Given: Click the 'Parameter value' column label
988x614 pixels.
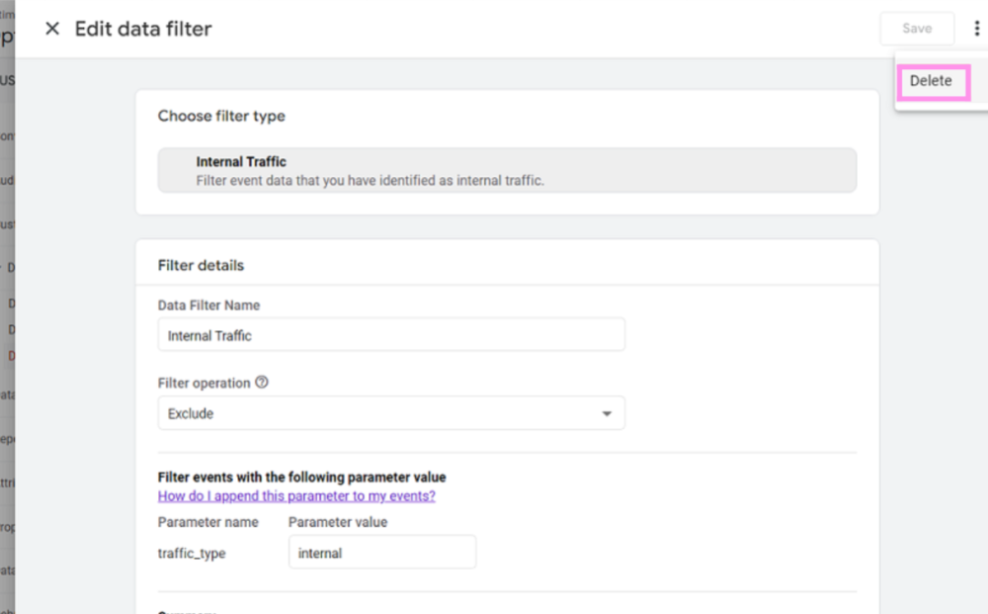Looking at the screenshot, I should click(x=338, y=522).
